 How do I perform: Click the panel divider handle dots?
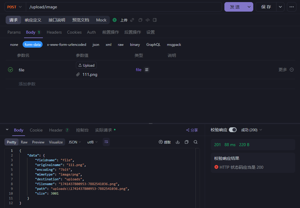(151, 123)
